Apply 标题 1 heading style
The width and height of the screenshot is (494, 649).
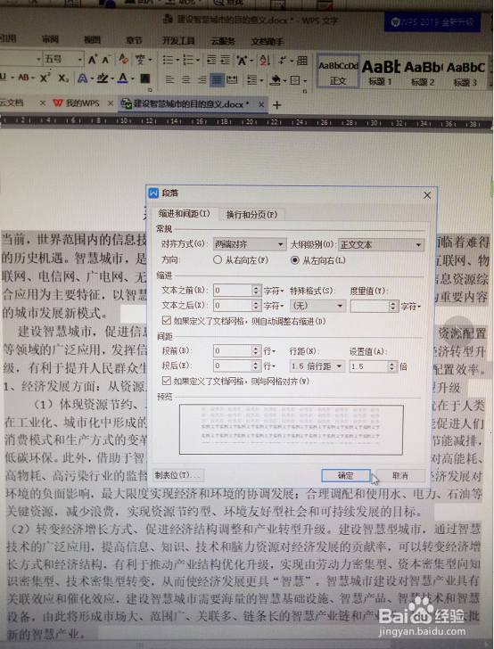click(x=380, y=72)
